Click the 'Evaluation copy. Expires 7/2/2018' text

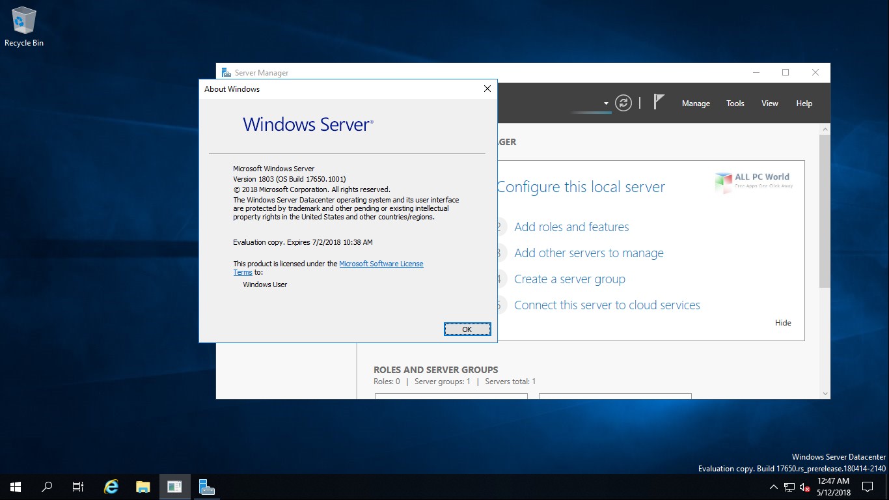click(x=303, y=242)
